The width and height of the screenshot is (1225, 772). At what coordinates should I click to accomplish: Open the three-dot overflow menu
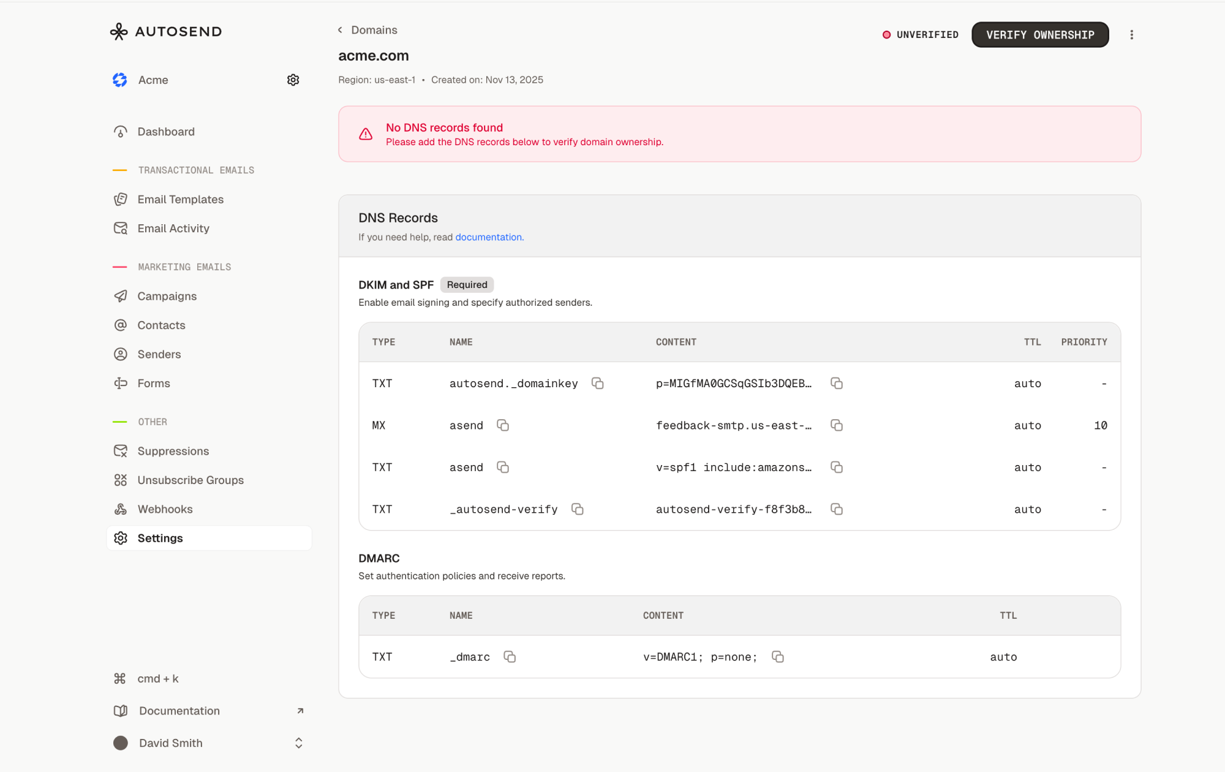[1132, 34]
